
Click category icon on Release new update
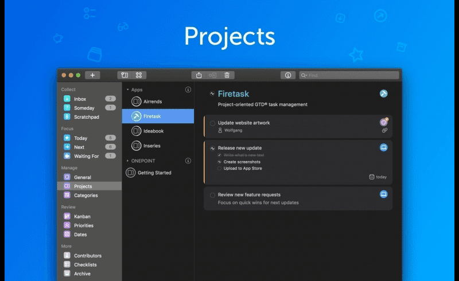pyautogui.click(x=384, y=147)
